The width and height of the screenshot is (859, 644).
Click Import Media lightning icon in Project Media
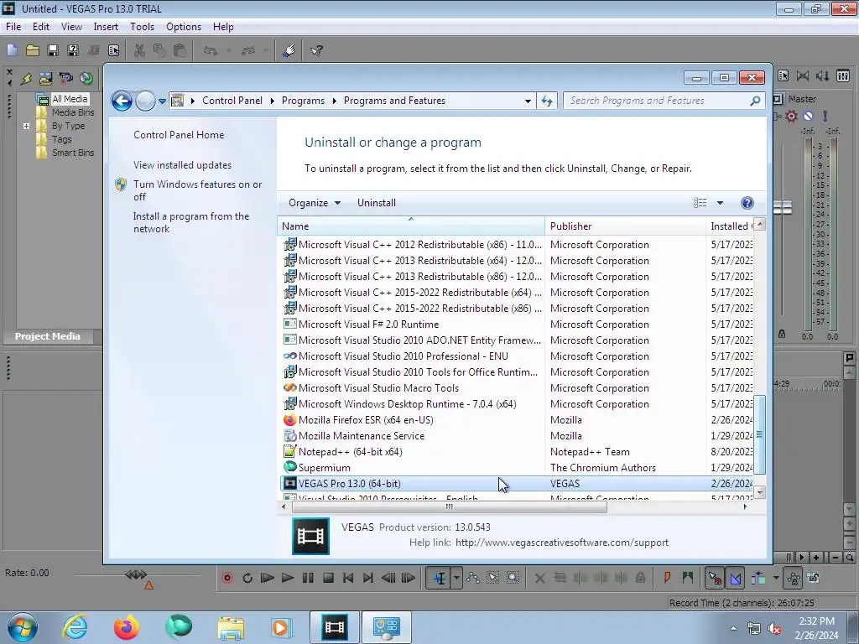(x=26, y=78)
